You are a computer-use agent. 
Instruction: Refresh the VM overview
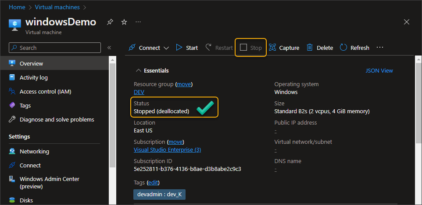click(354, 48)
